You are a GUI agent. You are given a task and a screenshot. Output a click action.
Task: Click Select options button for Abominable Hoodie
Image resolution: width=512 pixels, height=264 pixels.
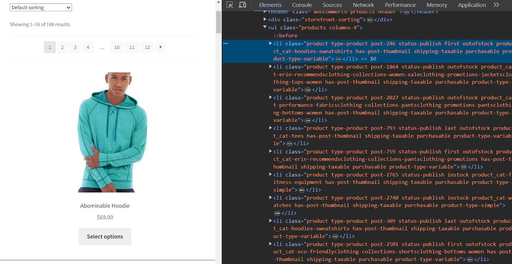(105, 236)
